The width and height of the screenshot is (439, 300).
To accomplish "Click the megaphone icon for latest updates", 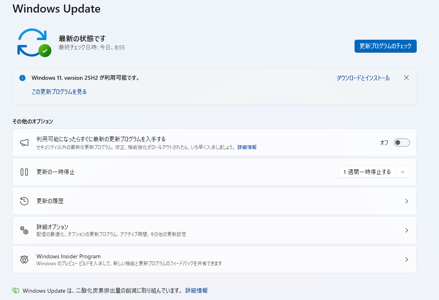I will (x=24, y=143).
